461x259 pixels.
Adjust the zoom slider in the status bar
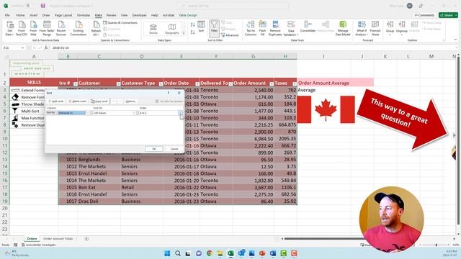[x=437, y=245]
